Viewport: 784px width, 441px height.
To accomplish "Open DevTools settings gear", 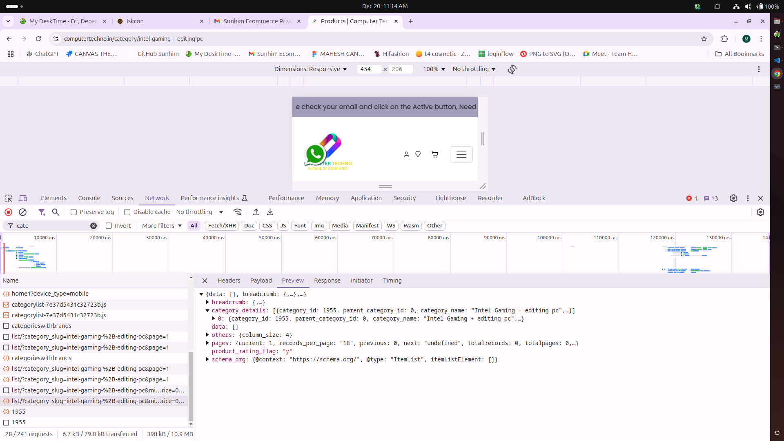I will point(733,198).
